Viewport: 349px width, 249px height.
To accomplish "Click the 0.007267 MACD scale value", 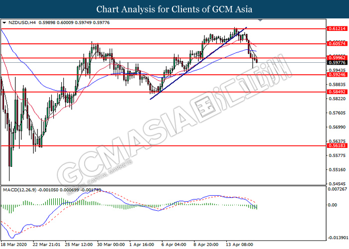I will [338, 189].
